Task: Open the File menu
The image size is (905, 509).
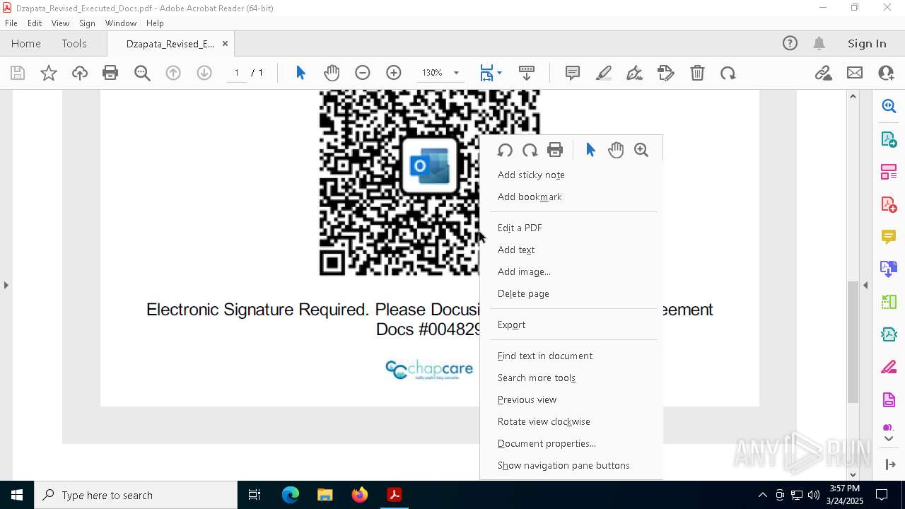Action: [11, 23]
